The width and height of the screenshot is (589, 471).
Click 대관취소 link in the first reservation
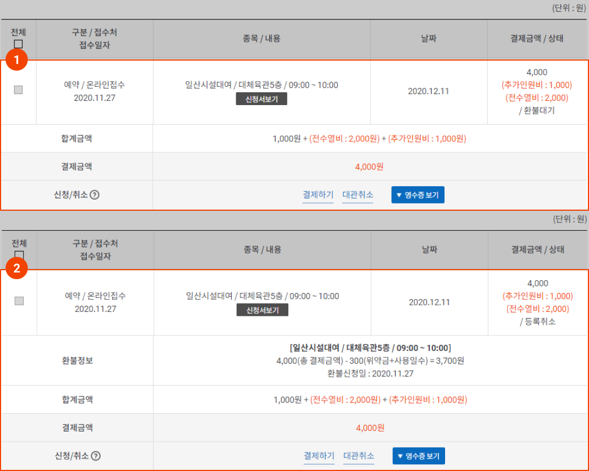pos(357,195)
